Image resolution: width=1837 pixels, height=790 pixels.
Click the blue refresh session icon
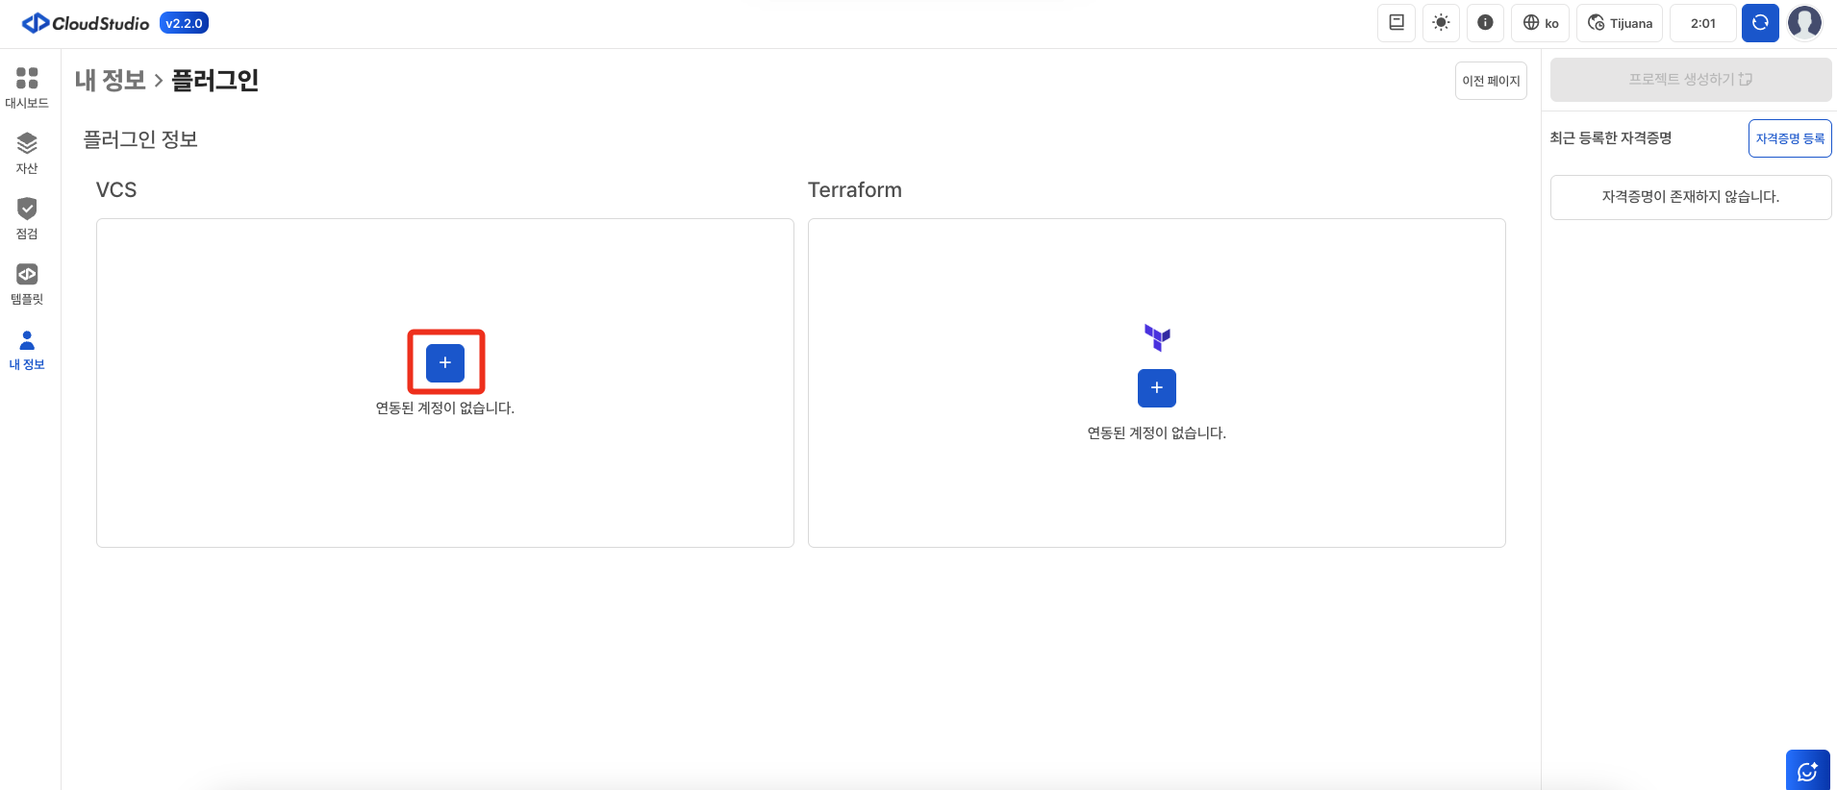[1760, 23]
